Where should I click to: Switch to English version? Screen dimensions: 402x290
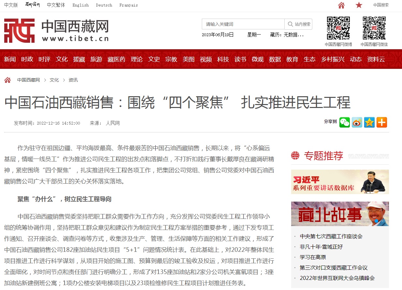pyautogui.click(x=81, y=5)
